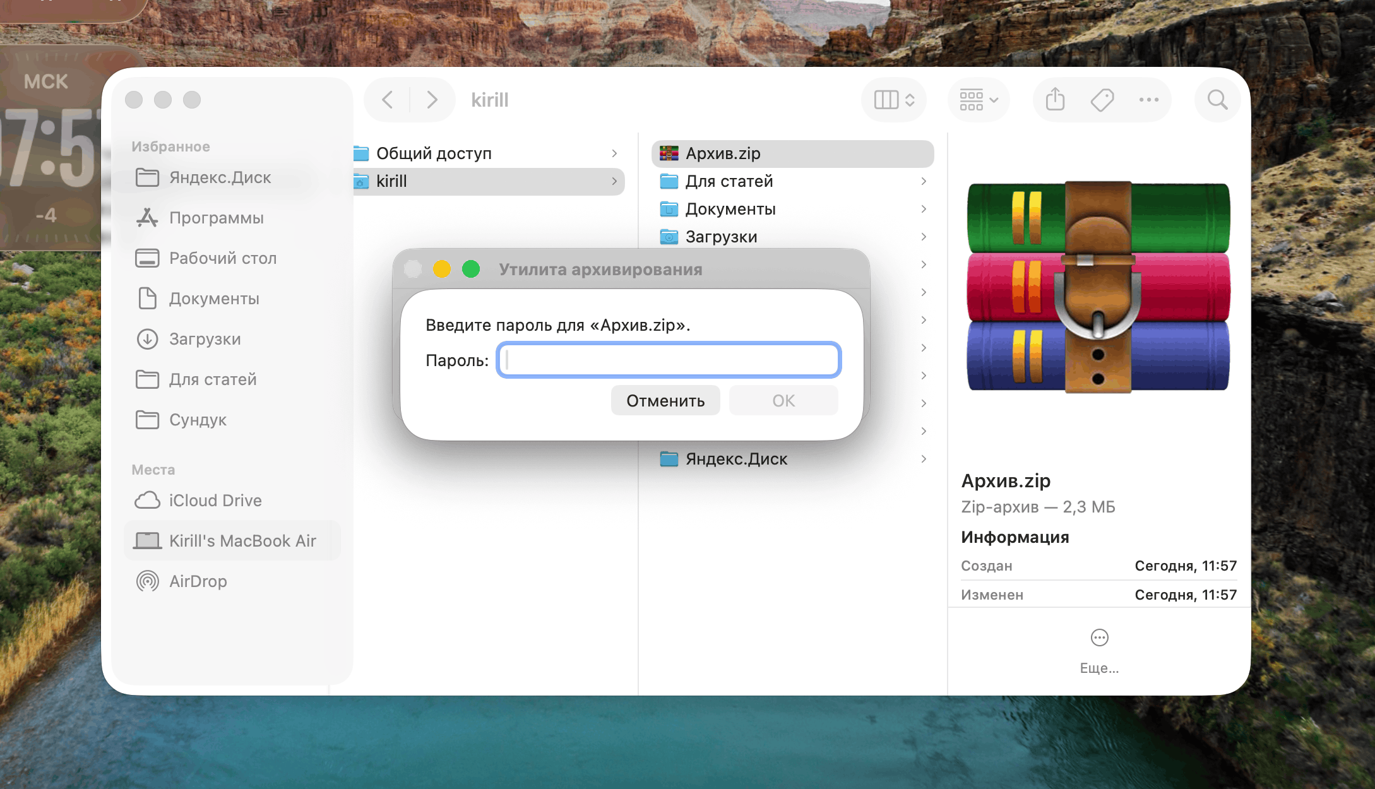Open the Программы sidebar item
1375x789 pixels.
pos(216,217)
